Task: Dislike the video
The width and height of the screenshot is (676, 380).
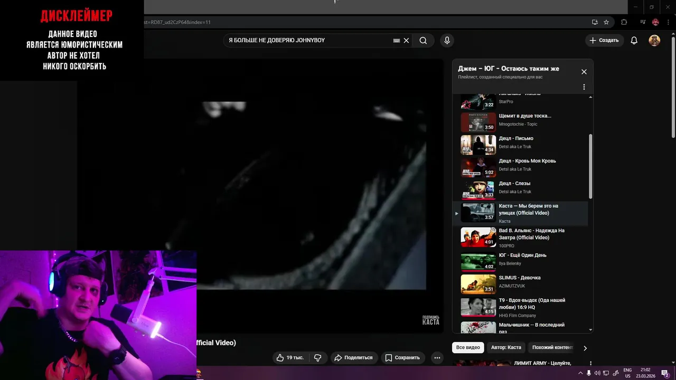Action: pos(318,357)
